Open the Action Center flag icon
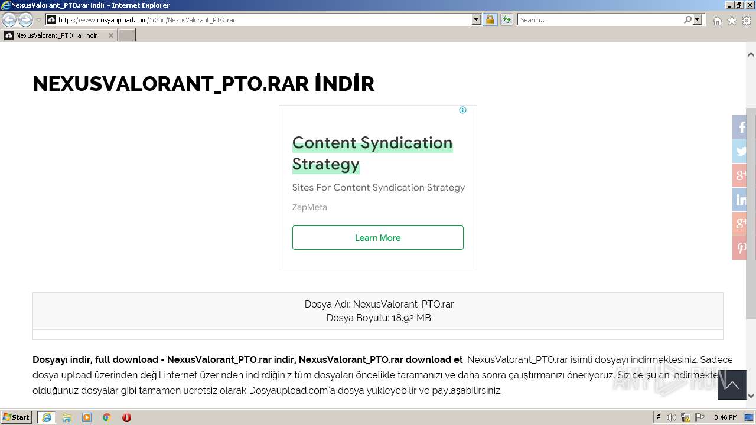Screen dimensions: 756x425 (700, 417)
